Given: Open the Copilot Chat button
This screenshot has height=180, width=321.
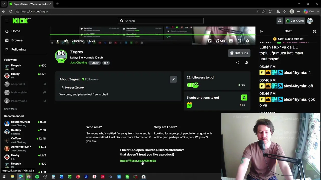Looking at the screenshot, I should point(309,11).
